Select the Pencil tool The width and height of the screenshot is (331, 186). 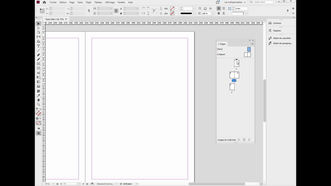[x=38, y=59]
